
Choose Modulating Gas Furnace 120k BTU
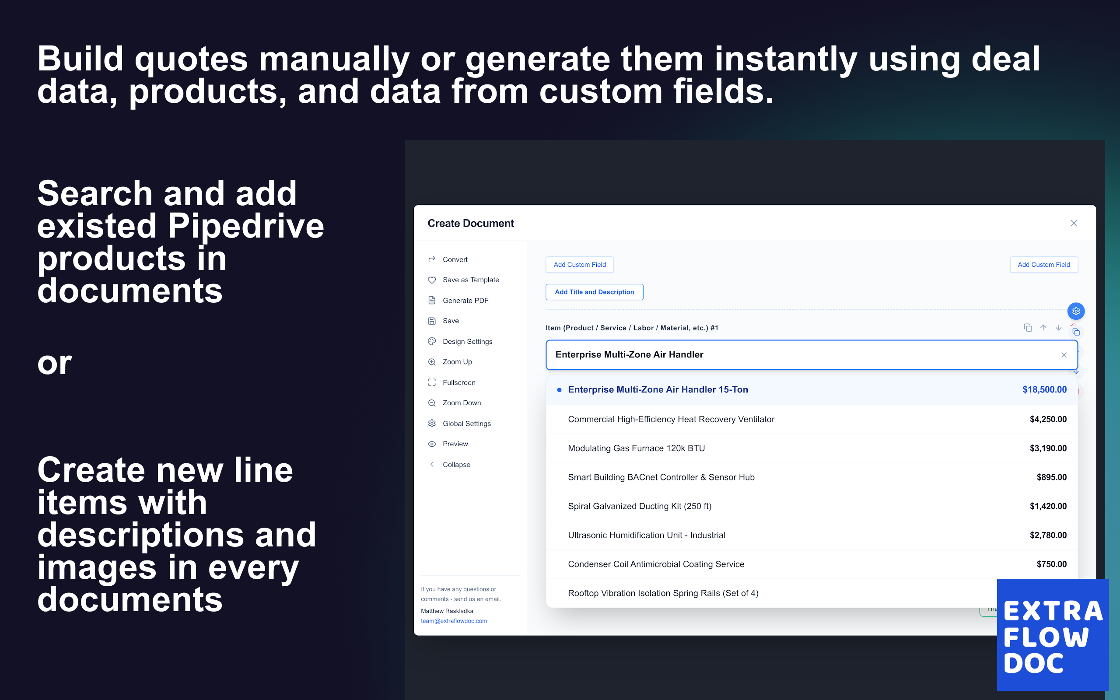pyautogui.click(x=812, y=448)
